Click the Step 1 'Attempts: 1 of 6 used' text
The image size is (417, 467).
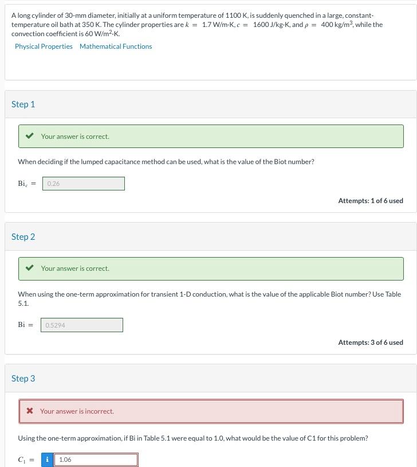[371, 201]
